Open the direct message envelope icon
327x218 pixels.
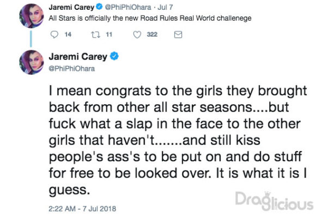(178, 35)
